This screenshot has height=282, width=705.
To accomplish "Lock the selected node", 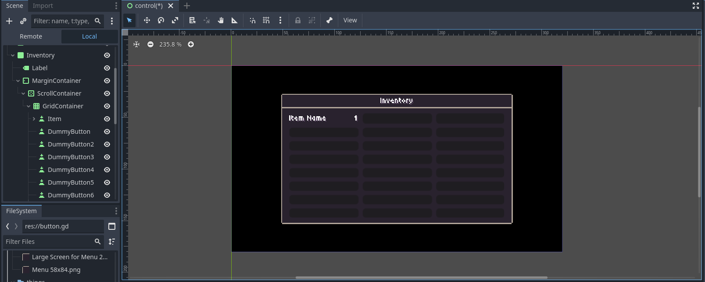I will pos(298,20).
